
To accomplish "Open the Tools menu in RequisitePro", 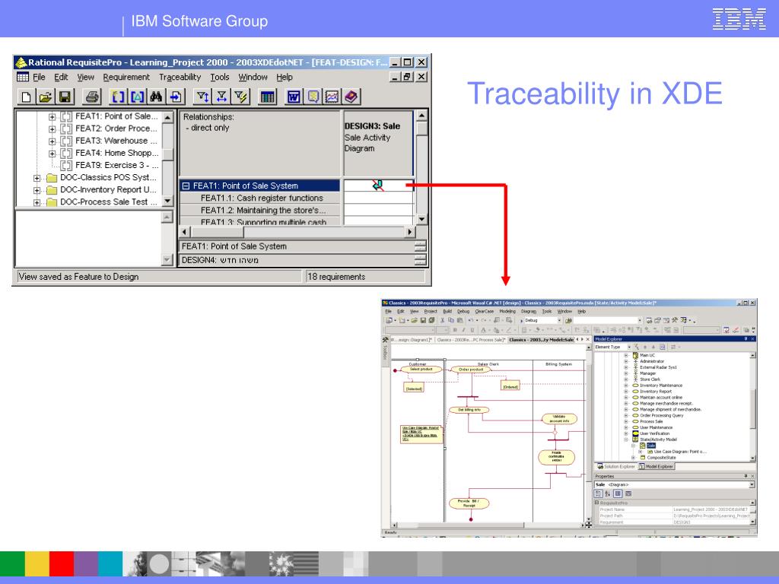I will 220,77.
